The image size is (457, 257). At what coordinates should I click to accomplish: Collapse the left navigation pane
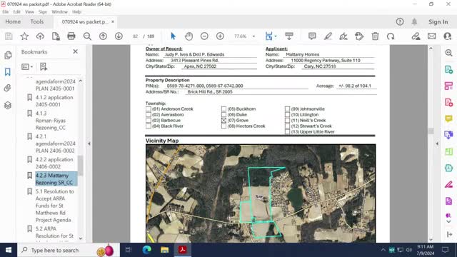(89, 143)
